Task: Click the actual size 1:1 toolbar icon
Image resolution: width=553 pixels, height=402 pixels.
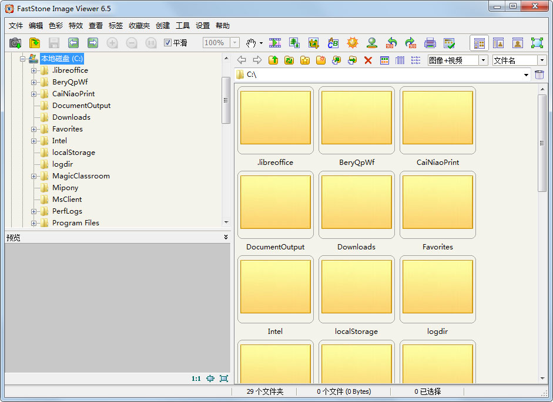Action: pyautogui.click(x=151, y=43)
